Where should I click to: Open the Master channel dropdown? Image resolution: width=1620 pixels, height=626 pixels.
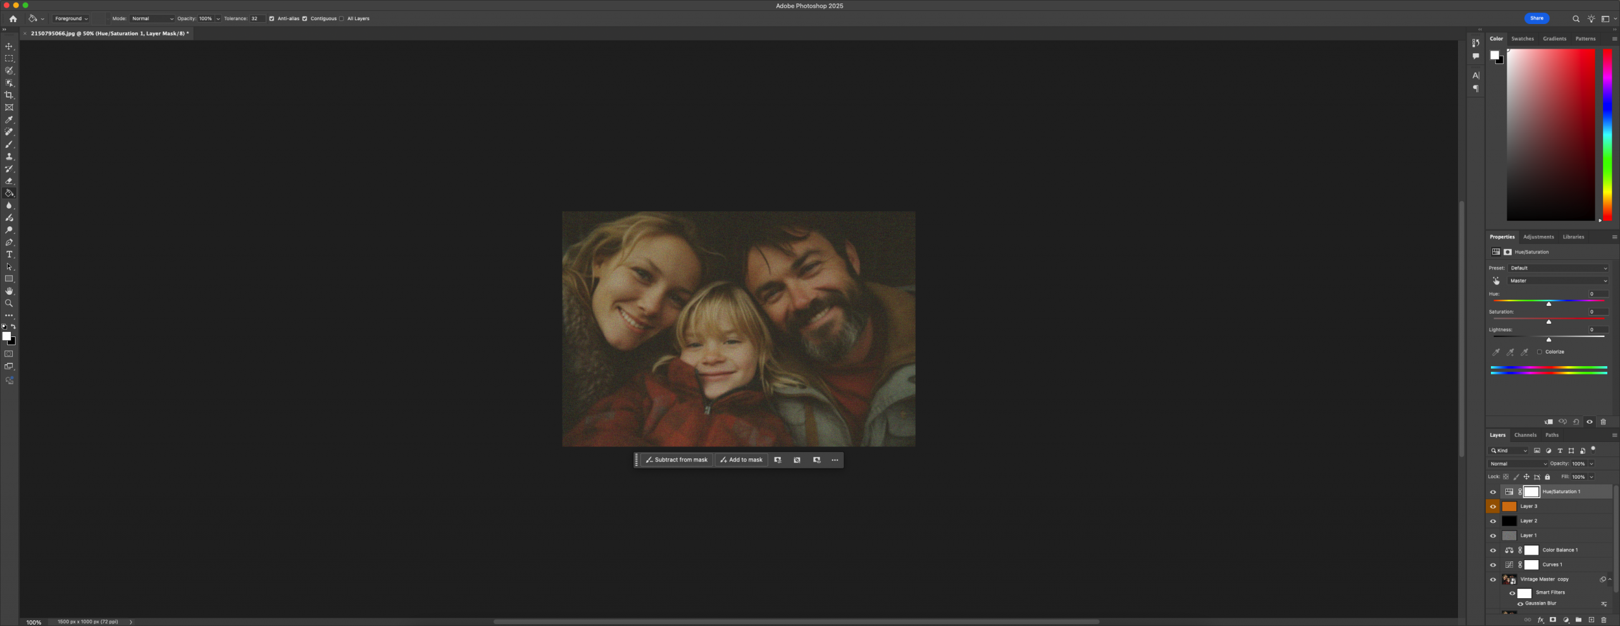point(1558,281)
